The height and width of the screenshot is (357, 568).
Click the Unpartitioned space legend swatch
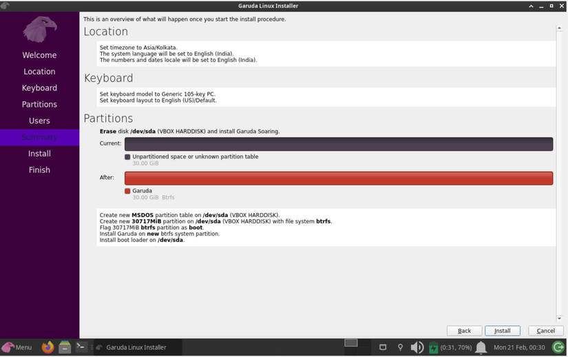click(x=127, y=157)
